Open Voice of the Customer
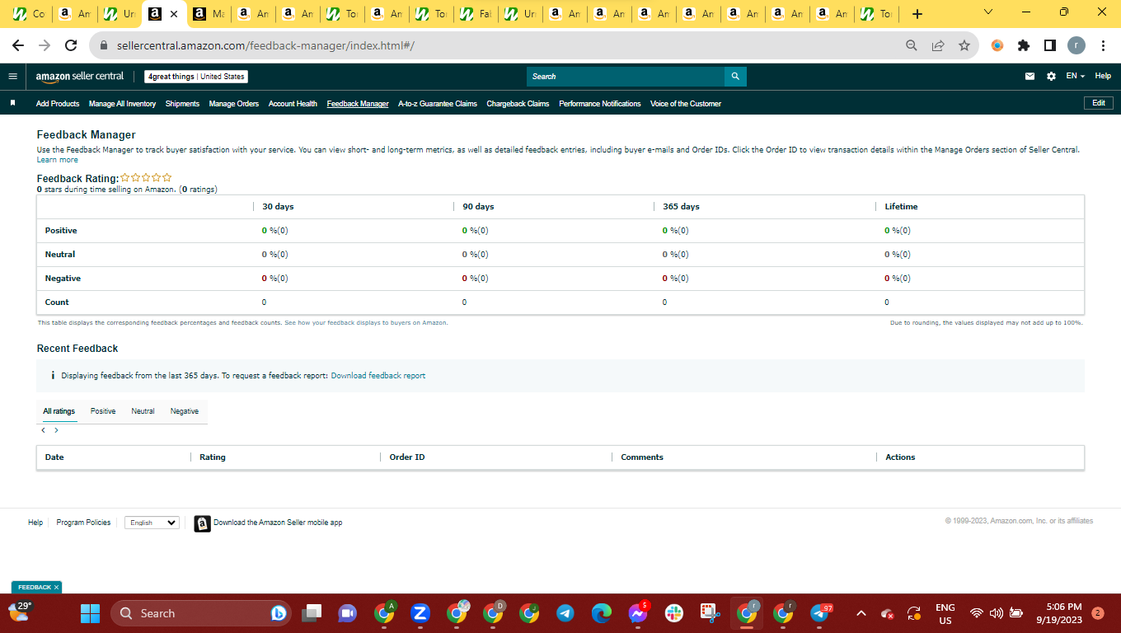This screenshot has width=1121, height=633. coord(686,104)
